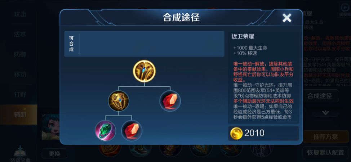Open the 推荐方案 recommended build button
Screen dimensions: 351x162
(325, 137)
